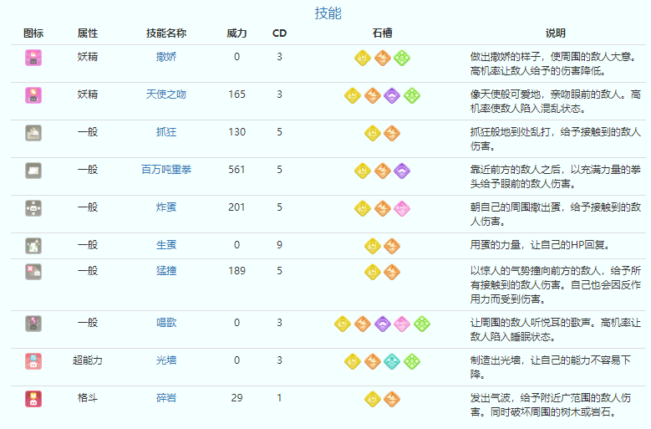
Task: Open the 天使之吻 skill page
Action: click(x=165, y=94)
